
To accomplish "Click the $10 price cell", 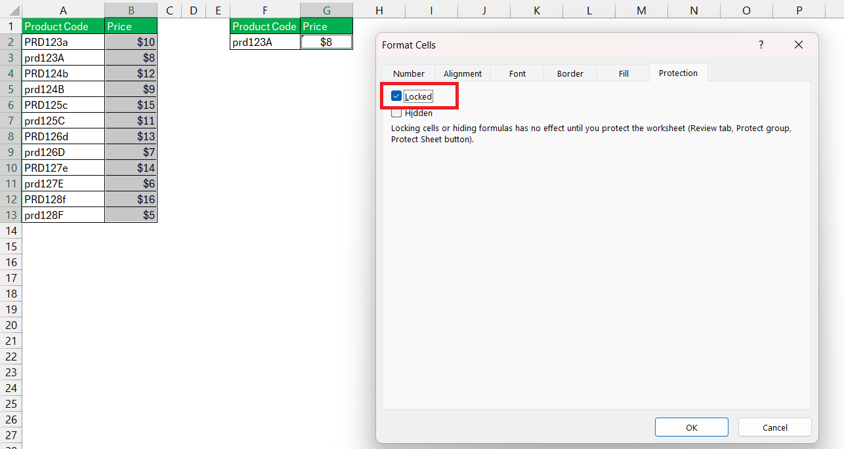I will 131,42.
